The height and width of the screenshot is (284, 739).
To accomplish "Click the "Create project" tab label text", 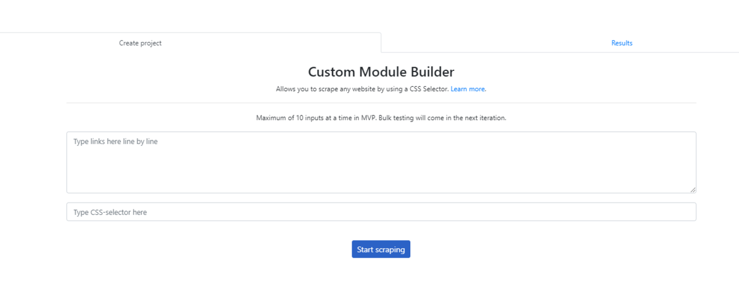I will 140,43.
